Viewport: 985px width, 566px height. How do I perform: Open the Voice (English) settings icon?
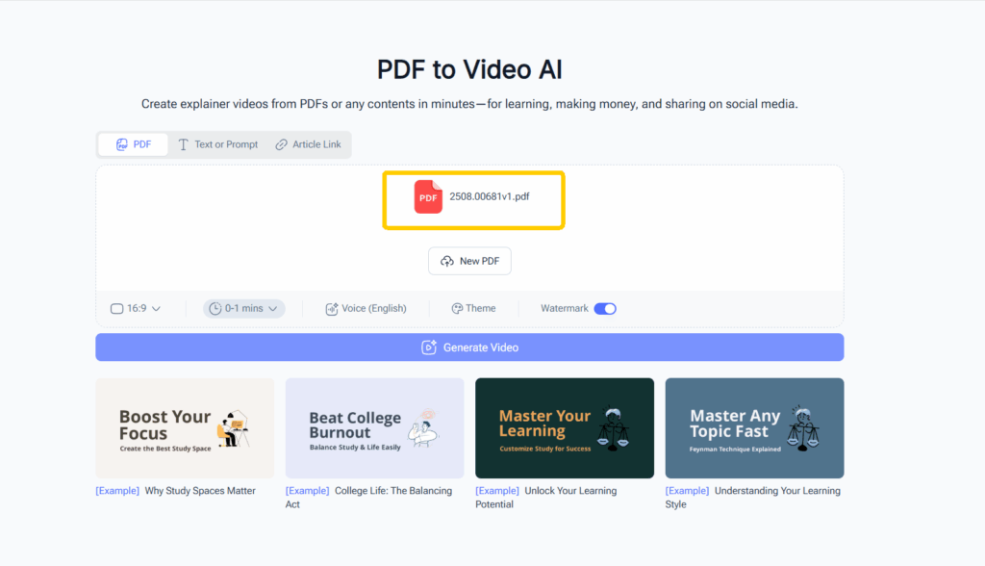click(x=330, y=308)
